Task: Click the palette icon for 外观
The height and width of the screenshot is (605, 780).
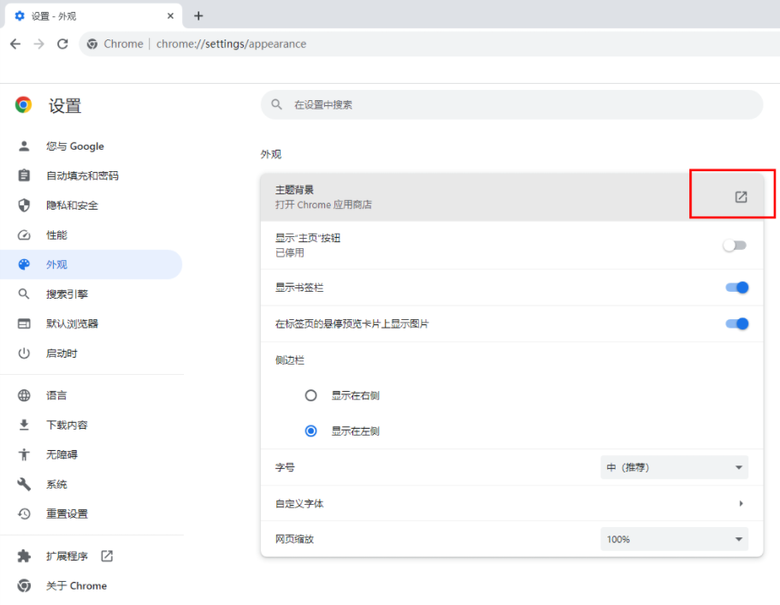Action: (24, 264)
